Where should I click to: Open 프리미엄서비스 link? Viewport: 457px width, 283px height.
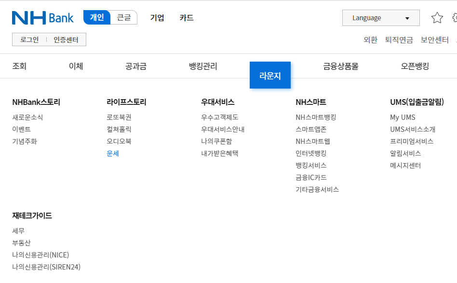412,141
